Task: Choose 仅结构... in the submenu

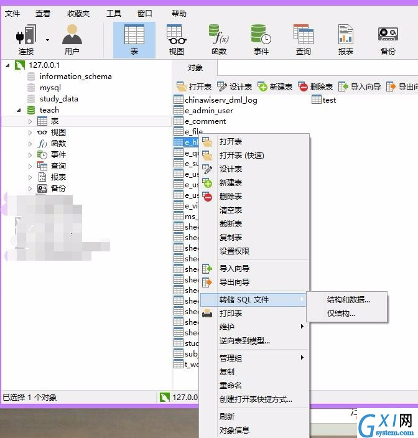Action: [347, 314]
